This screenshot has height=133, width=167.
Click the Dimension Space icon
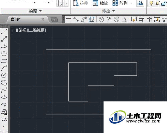coord(157,19)
